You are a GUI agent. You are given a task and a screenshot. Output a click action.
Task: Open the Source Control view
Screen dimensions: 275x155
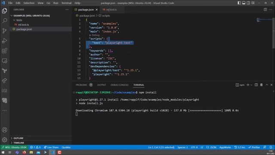5,31
